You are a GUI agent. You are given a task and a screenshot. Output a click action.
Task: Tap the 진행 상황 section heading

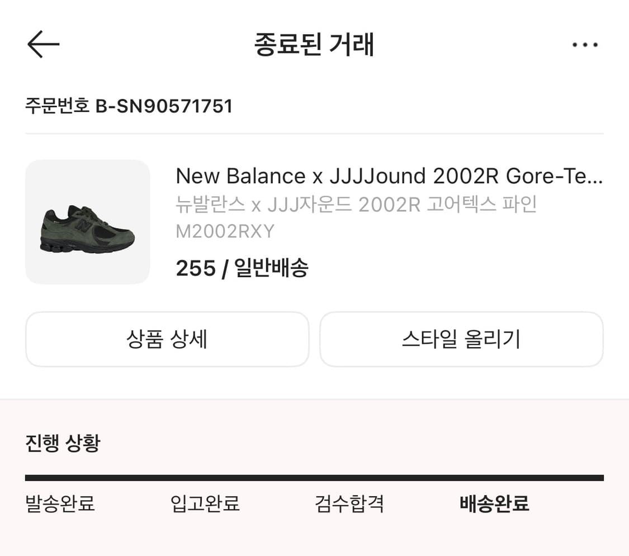63,443
